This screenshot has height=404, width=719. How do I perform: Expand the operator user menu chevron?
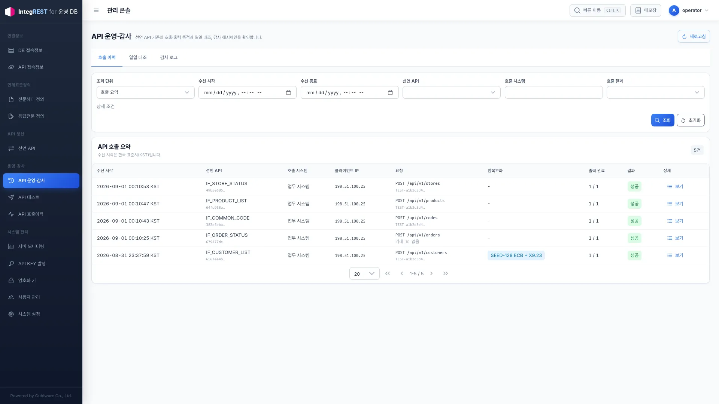pos(707,10)
